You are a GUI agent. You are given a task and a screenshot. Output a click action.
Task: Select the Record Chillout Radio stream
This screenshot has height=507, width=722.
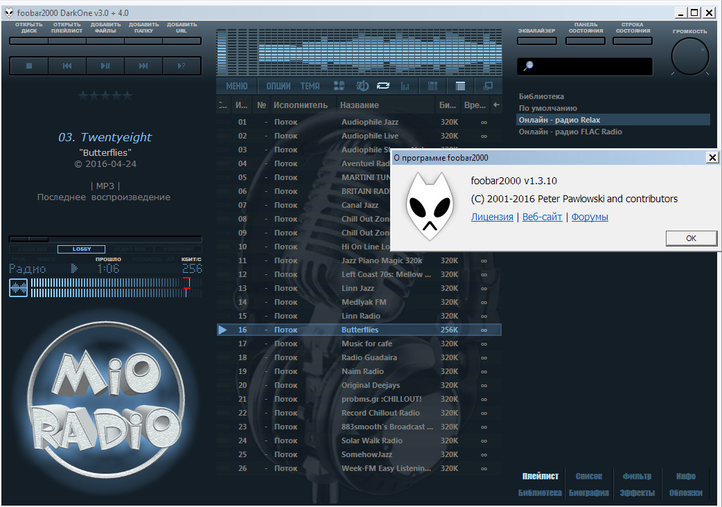(359, 413)
